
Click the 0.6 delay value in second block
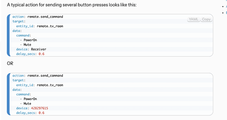coord(41,113)
